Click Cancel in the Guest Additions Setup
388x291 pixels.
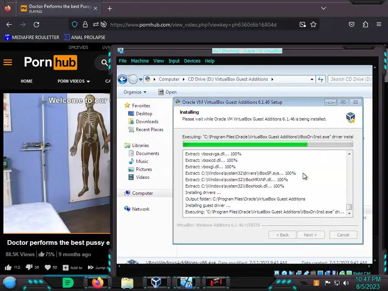click(343, 235)
